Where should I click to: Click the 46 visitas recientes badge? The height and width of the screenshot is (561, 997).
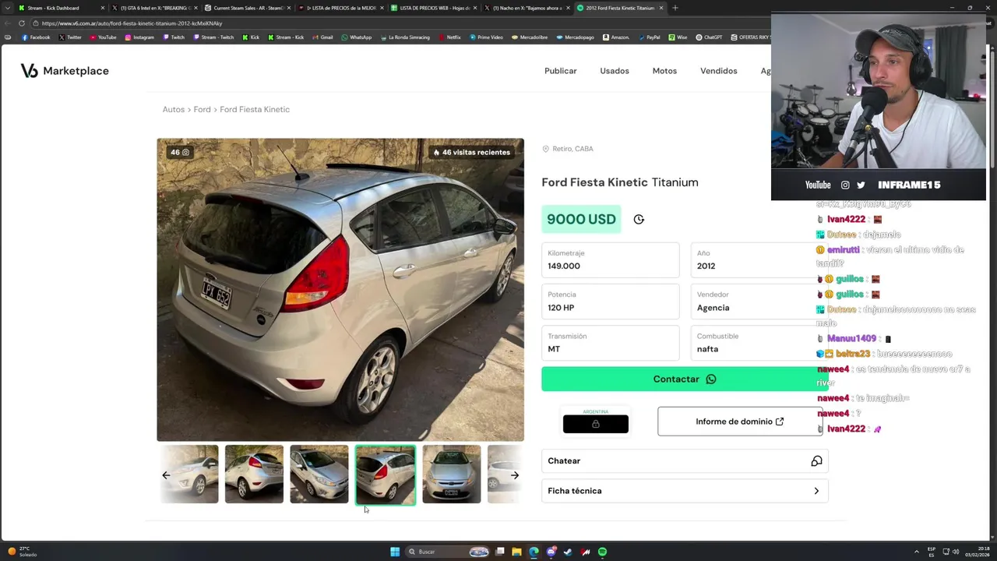pyautogui.click(x=471, y=153)
